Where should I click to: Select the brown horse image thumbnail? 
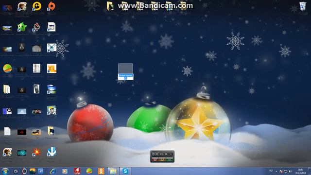(x=37, y=132)
